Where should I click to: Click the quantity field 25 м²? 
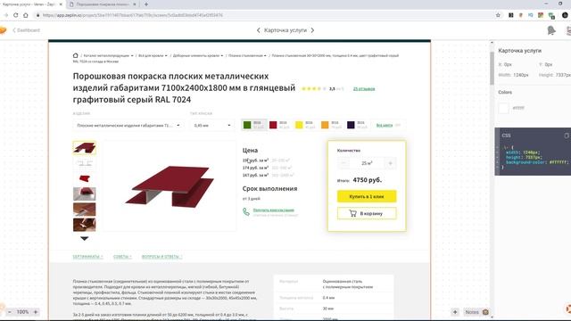tap(367, 163)
